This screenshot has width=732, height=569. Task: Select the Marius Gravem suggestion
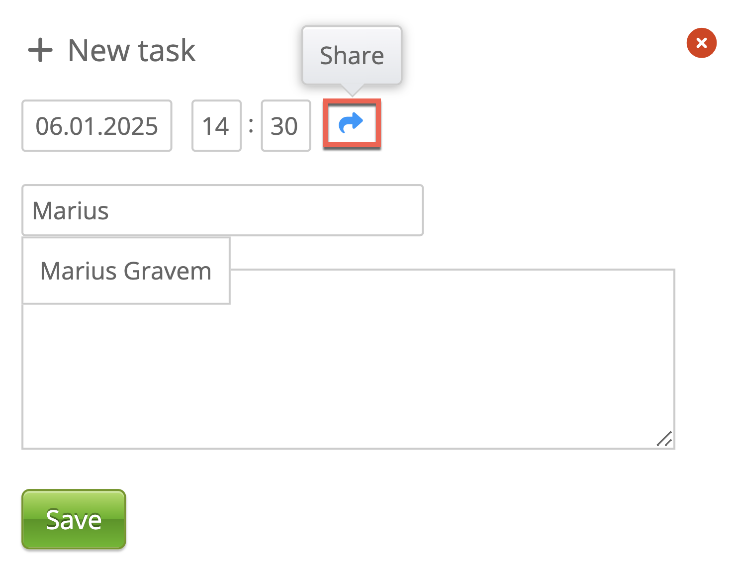(x=126, y=271)
